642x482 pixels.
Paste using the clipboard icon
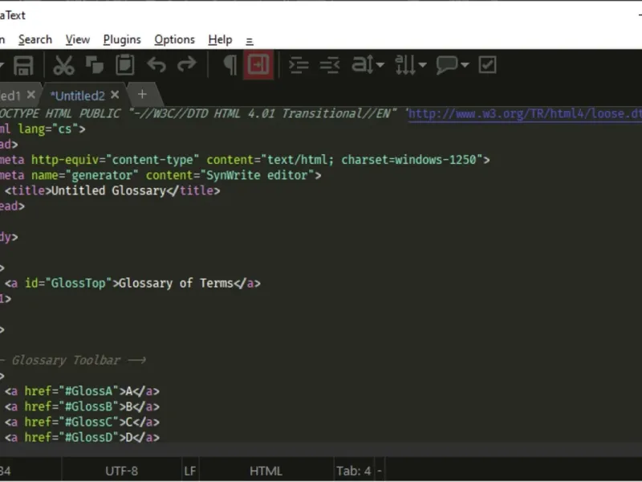tap(124, 65)
